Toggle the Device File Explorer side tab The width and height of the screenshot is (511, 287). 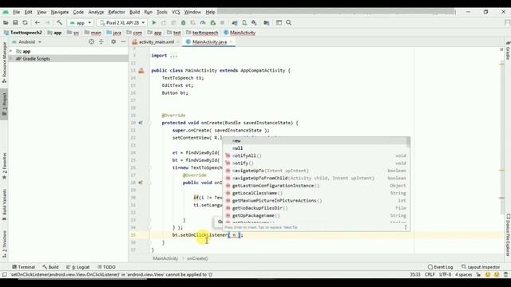pos(508,235)
